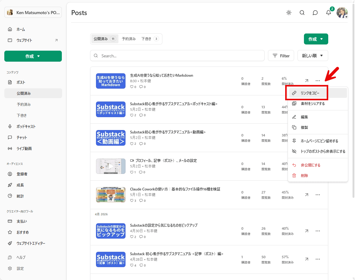Select 編集 in the context menu
355x280 pixels.
coord(318,117)
